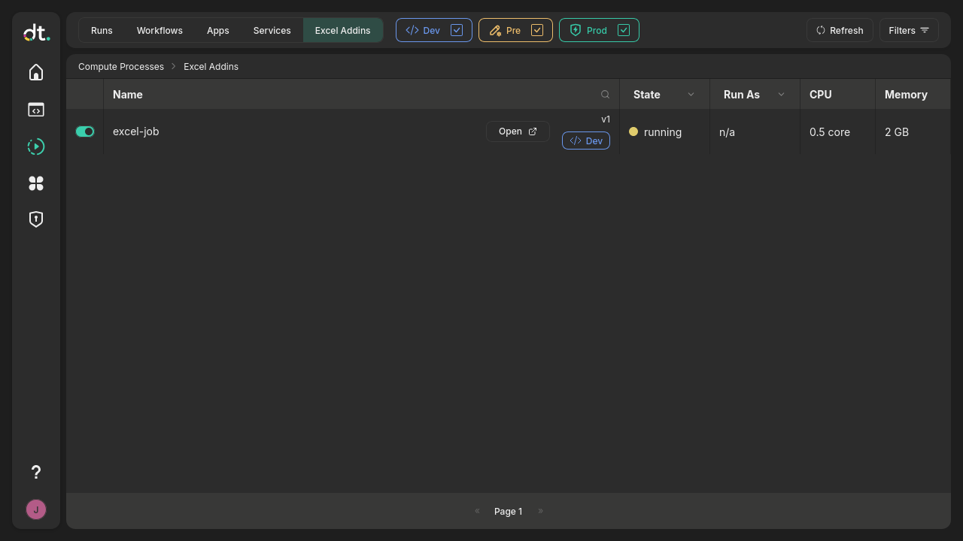Click the dt logo in sidebar
Image resolution: width=963 pixels, height=541 pixels.
35,32
